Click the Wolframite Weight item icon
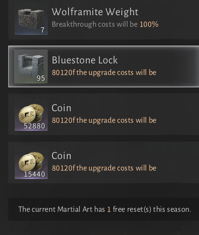Image resolution: width=199 pixels, height=235 pixels. click(31, 19)
